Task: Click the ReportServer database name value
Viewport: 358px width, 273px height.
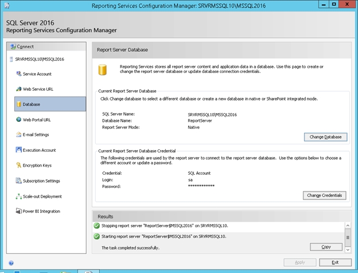Action: coord(200,121)
